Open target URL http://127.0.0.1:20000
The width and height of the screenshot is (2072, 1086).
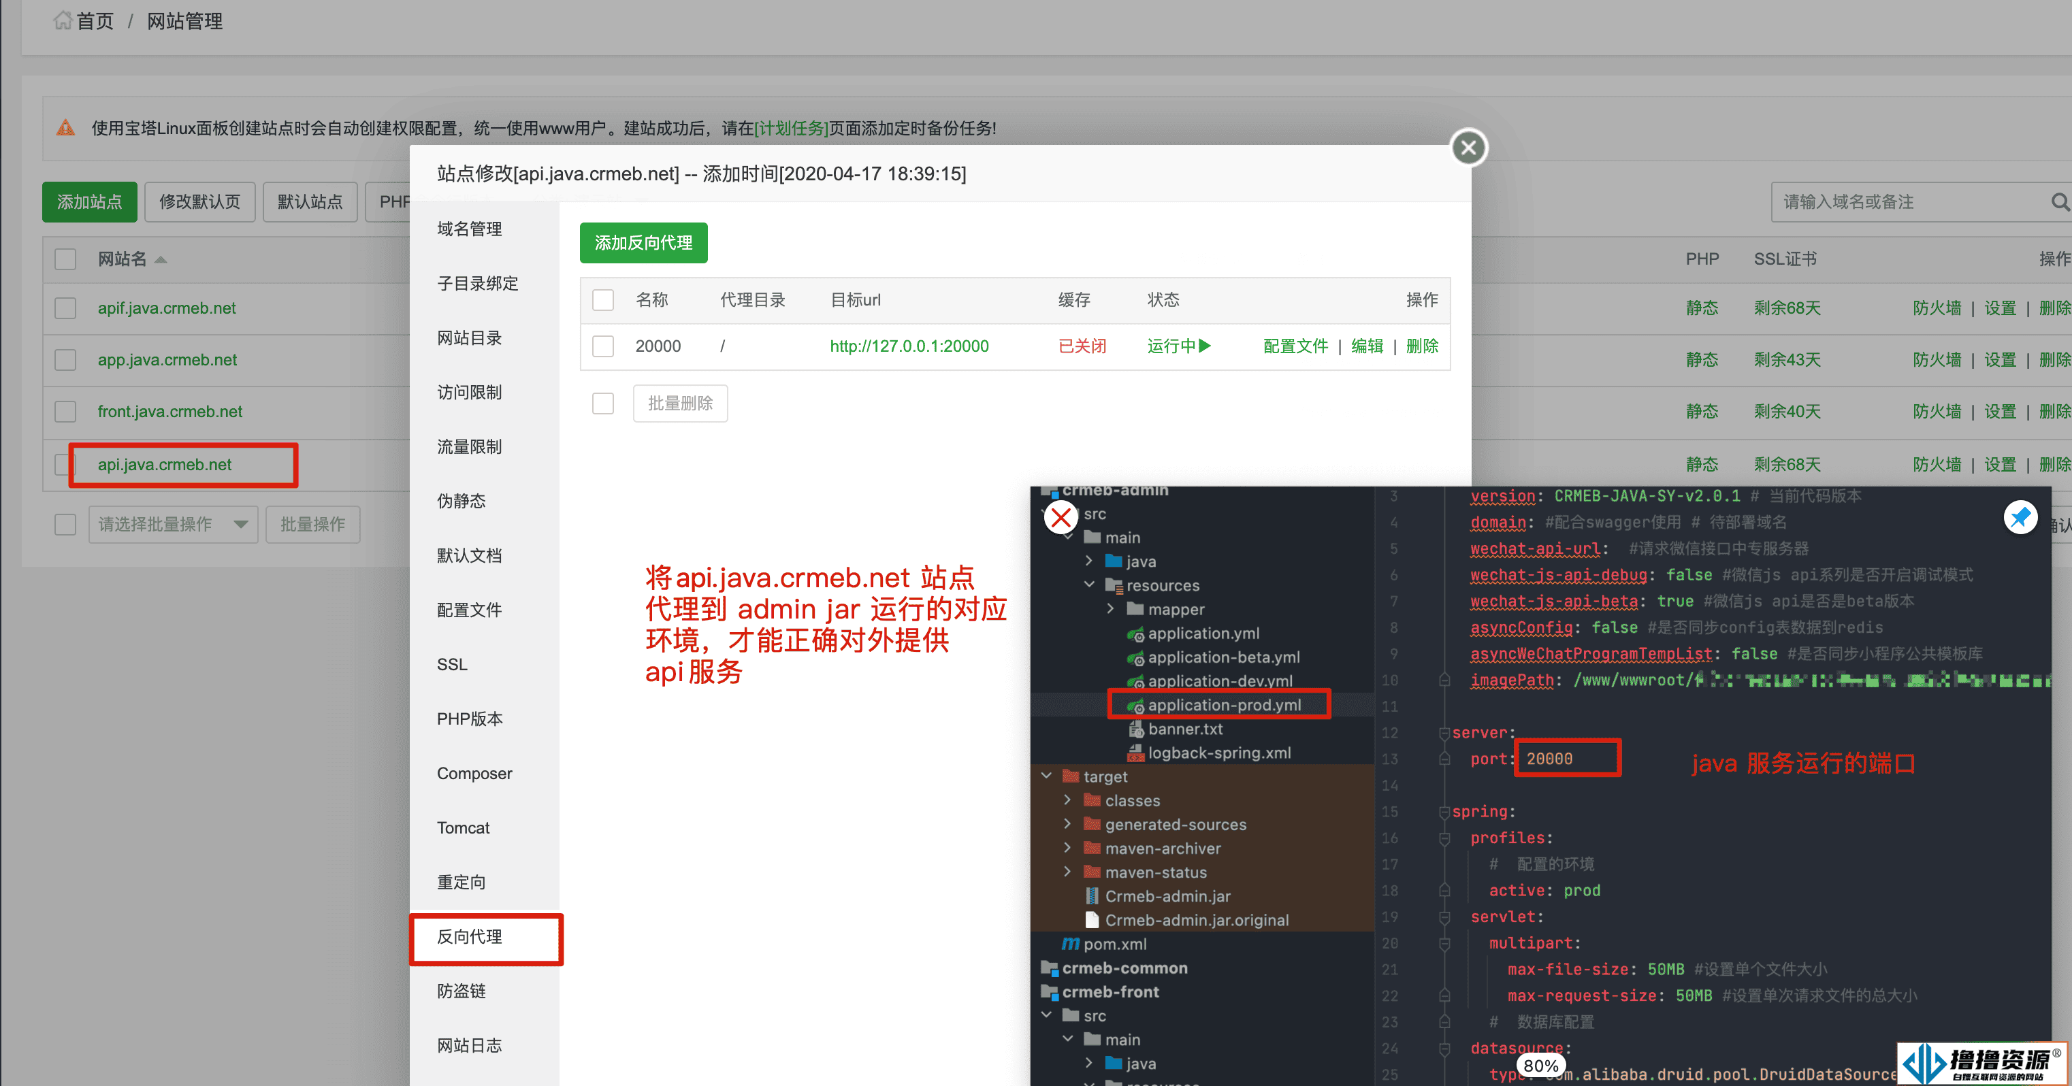[x=909, y=346]
